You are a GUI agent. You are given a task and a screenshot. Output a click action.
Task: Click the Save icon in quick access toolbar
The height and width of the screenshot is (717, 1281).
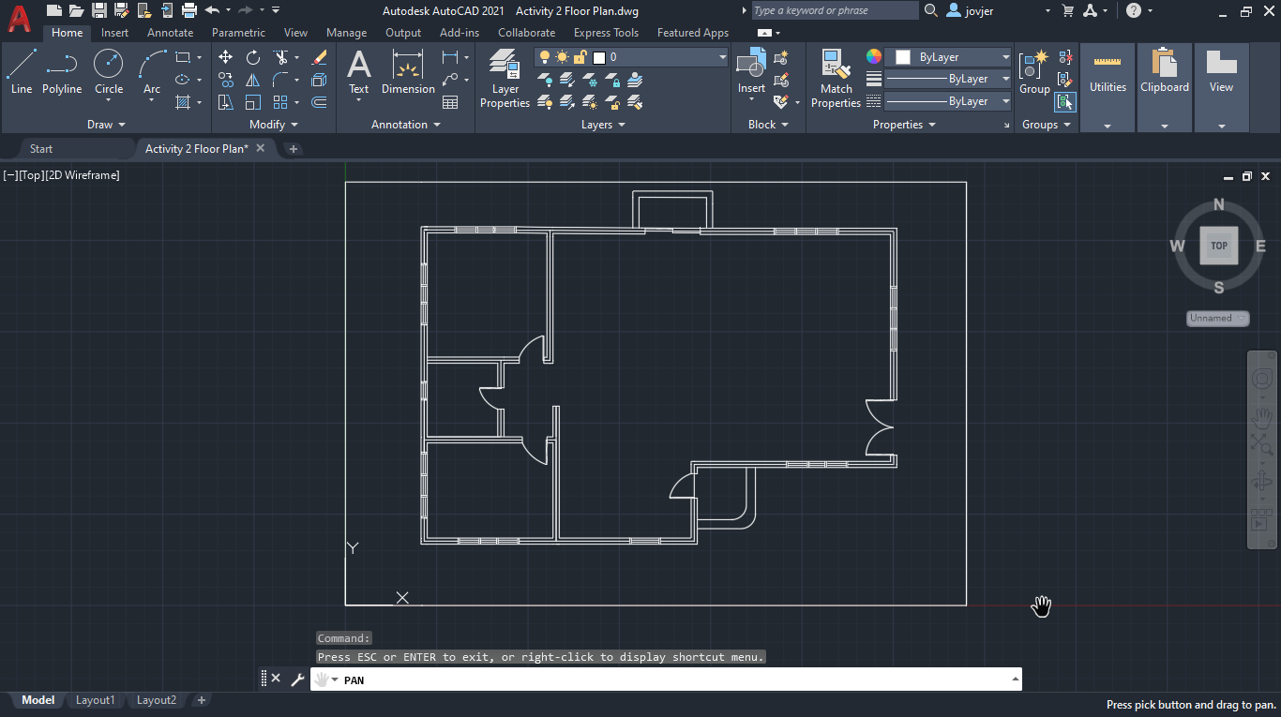[98, 10]
